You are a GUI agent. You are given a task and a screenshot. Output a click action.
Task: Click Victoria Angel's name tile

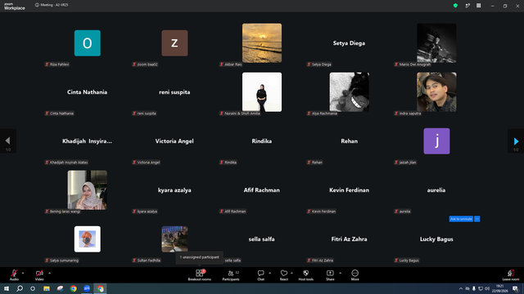pyautogui.click(x=174, y=141)
